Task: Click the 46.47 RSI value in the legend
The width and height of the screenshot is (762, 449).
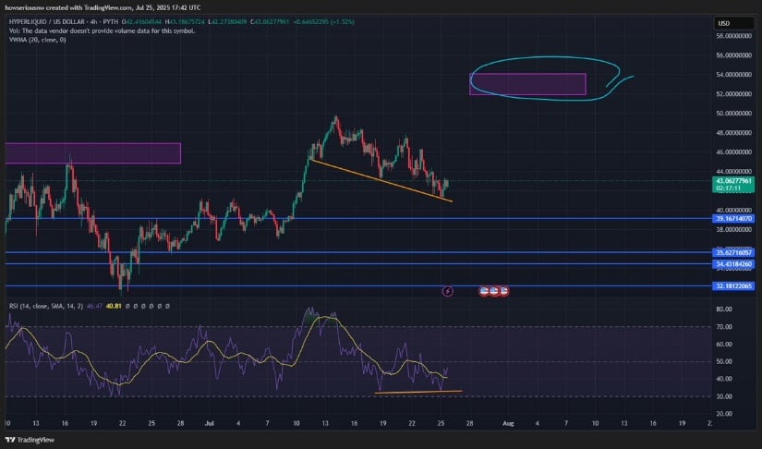Action: pyautogui.click(x=94, y=306)
